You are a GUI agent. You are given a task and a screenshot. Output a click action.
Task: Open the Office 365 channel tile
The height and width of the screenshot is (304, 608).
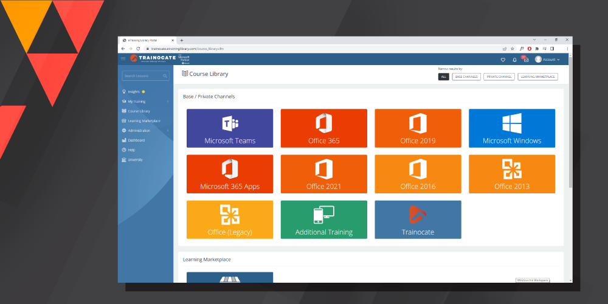pos(324,128)
